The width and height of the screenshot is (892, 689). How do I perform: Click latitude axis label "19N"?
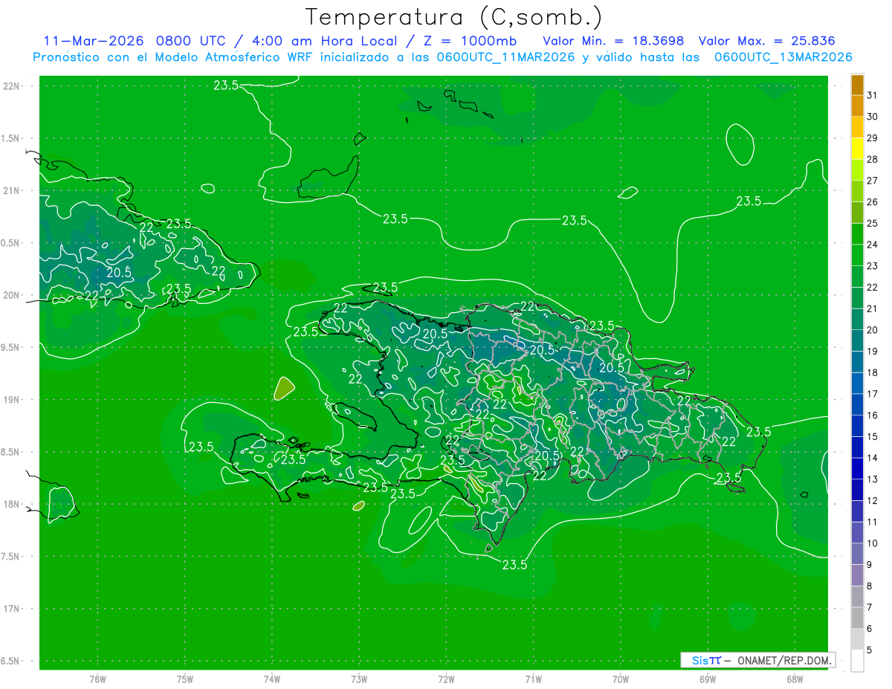point(11,400)
